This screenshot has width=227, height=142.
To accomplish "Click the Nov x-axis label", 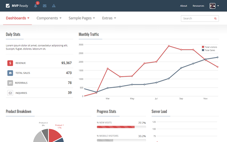I will [205, 98].
